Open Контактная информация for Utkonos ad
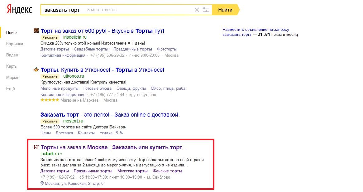The height and width of the screenshot is (192, 363). (63, 94)
